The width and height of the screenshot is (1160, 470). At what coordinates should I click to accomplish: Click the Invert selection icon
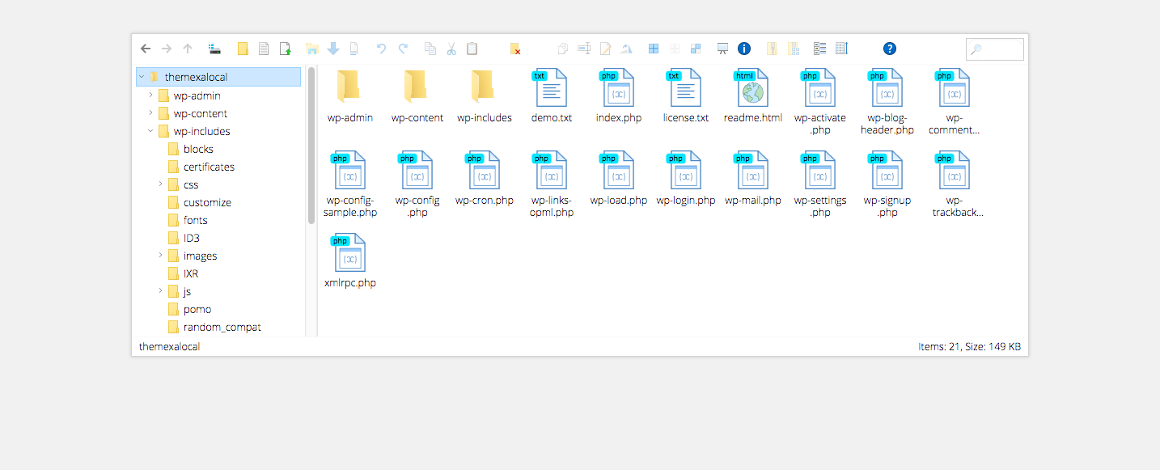(695, 49)
